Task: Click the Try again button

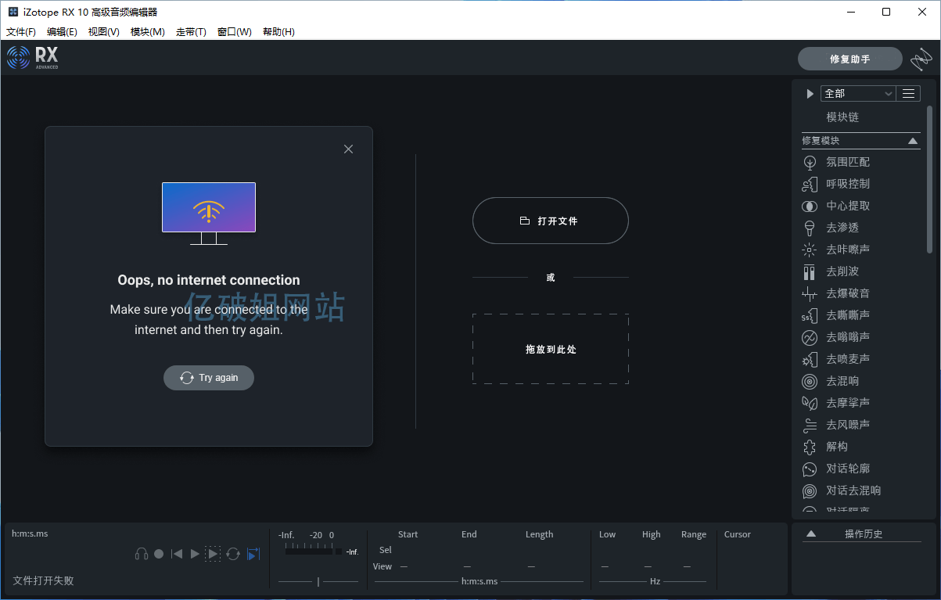Action: (x=209, y=378)
